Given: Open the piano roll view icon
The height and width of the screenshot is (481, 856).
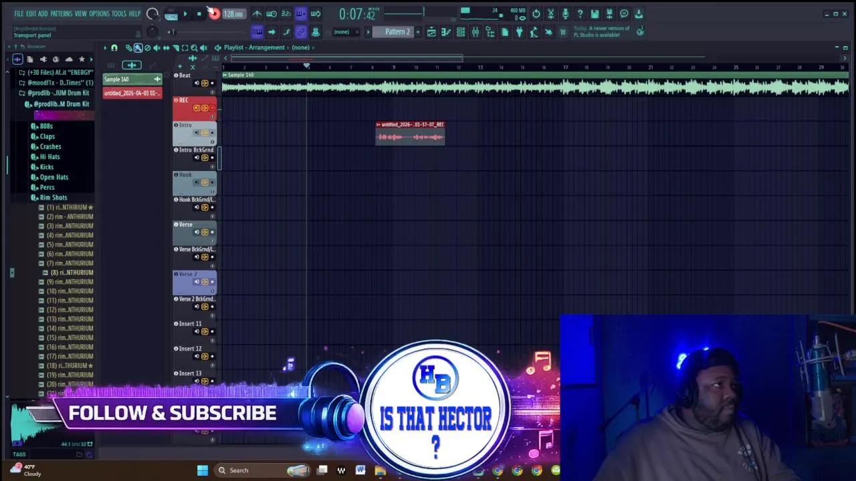Looking at the screenshot, I should click(x=445, y=32).
